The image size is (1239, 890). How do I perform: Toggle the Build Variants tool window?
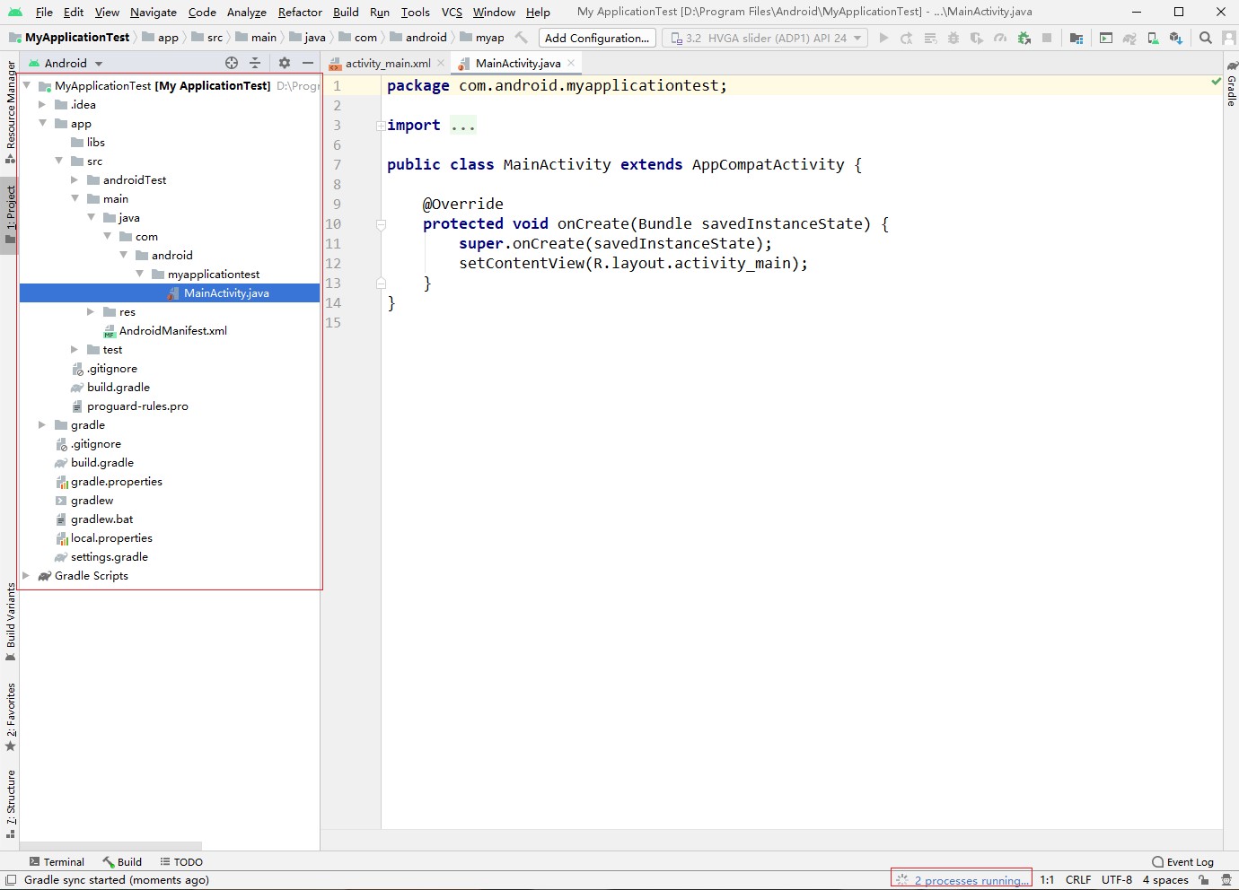pyautogui.click(x=10, y=622)
